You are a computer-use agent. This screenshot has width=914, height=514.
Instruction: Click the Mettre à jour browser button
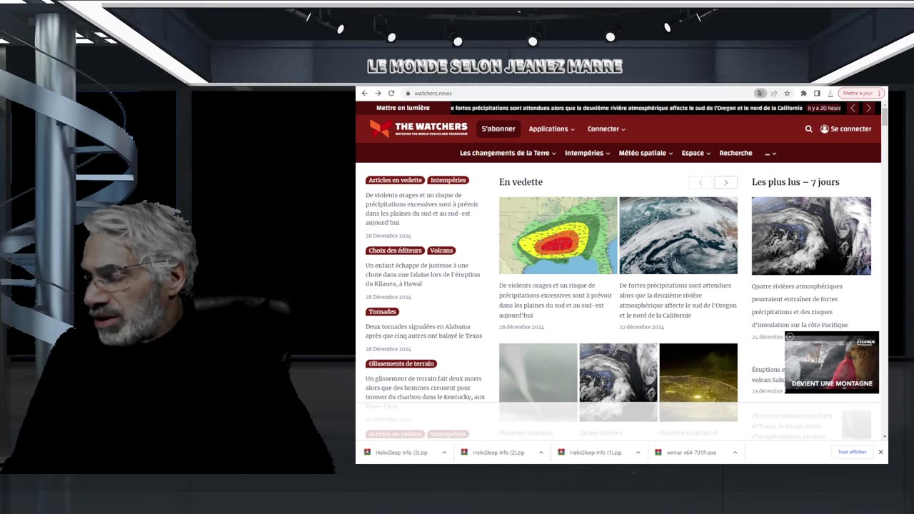(x=858, y=94)
